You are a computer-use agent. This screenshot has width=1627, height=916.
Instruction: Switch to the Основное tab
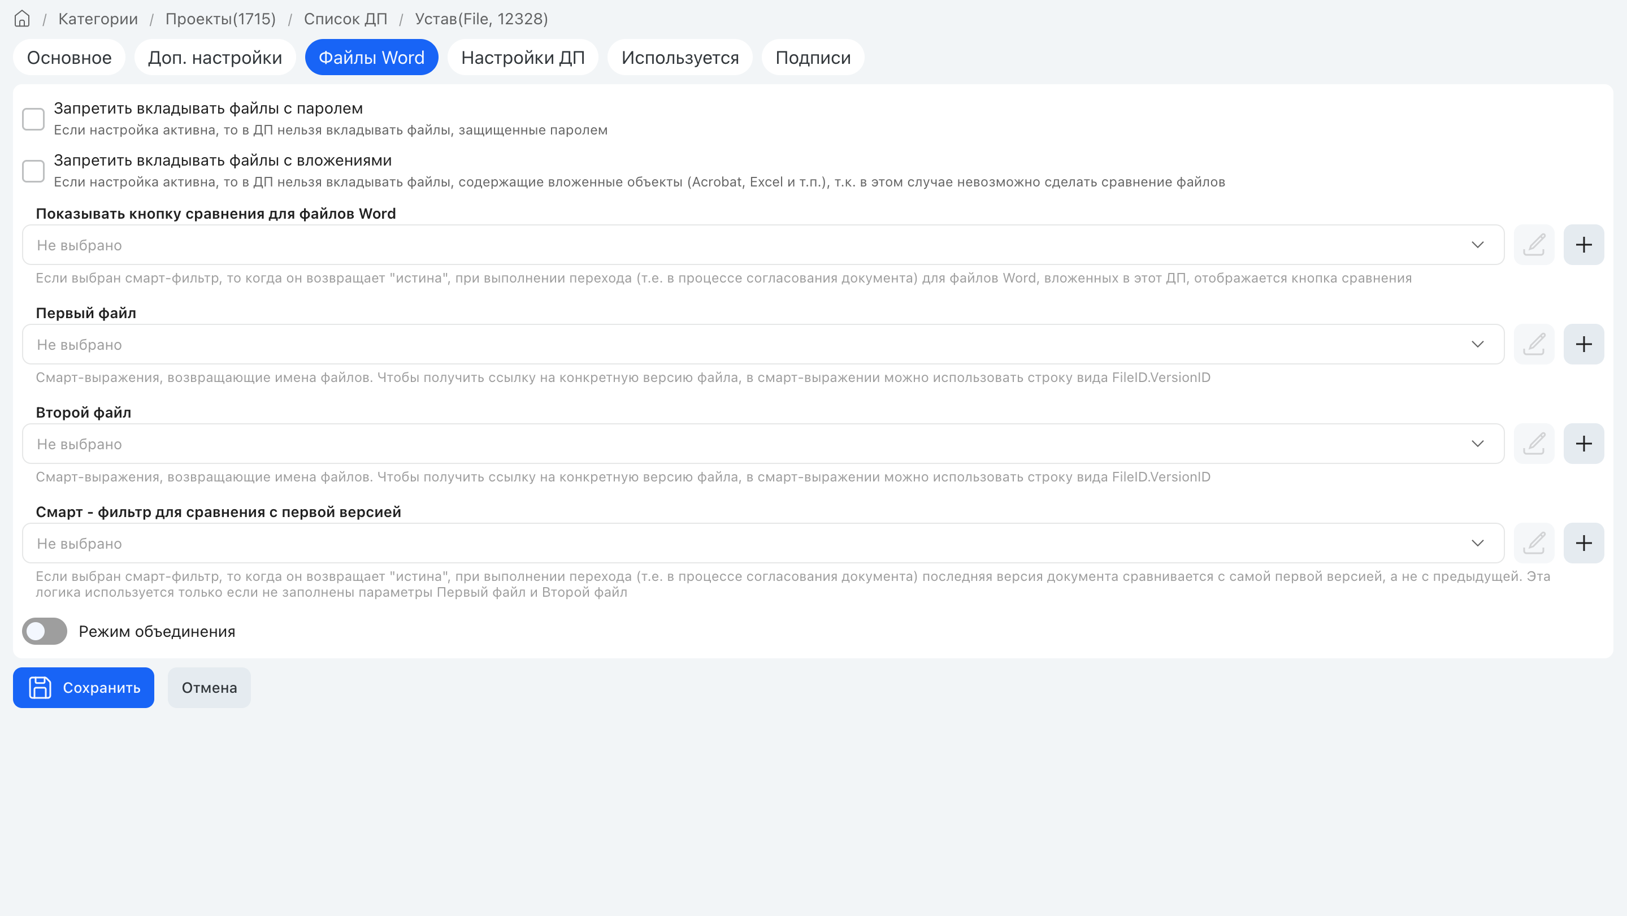(69, 58)
